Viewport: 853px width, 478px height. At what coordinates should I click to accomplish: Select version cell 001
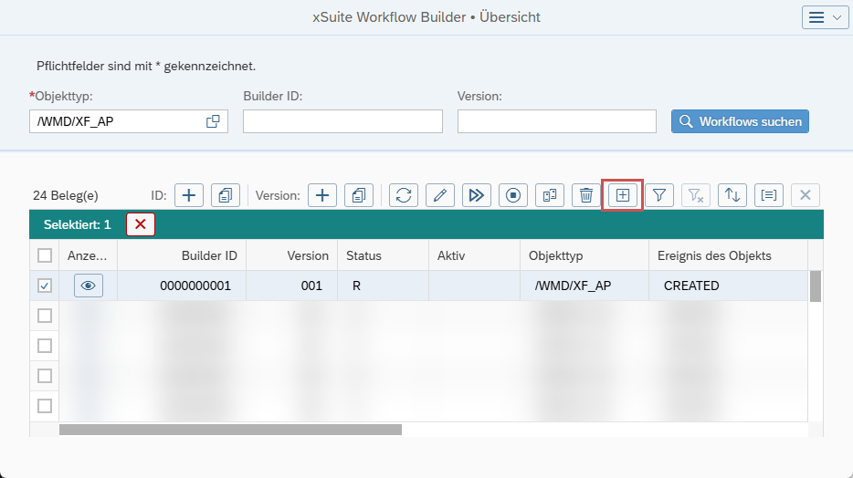point(291,286)
